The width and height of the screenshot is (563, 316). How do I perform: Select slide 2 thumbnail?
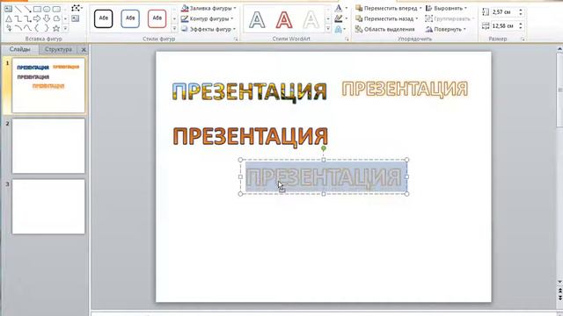(x=48, y=147)
